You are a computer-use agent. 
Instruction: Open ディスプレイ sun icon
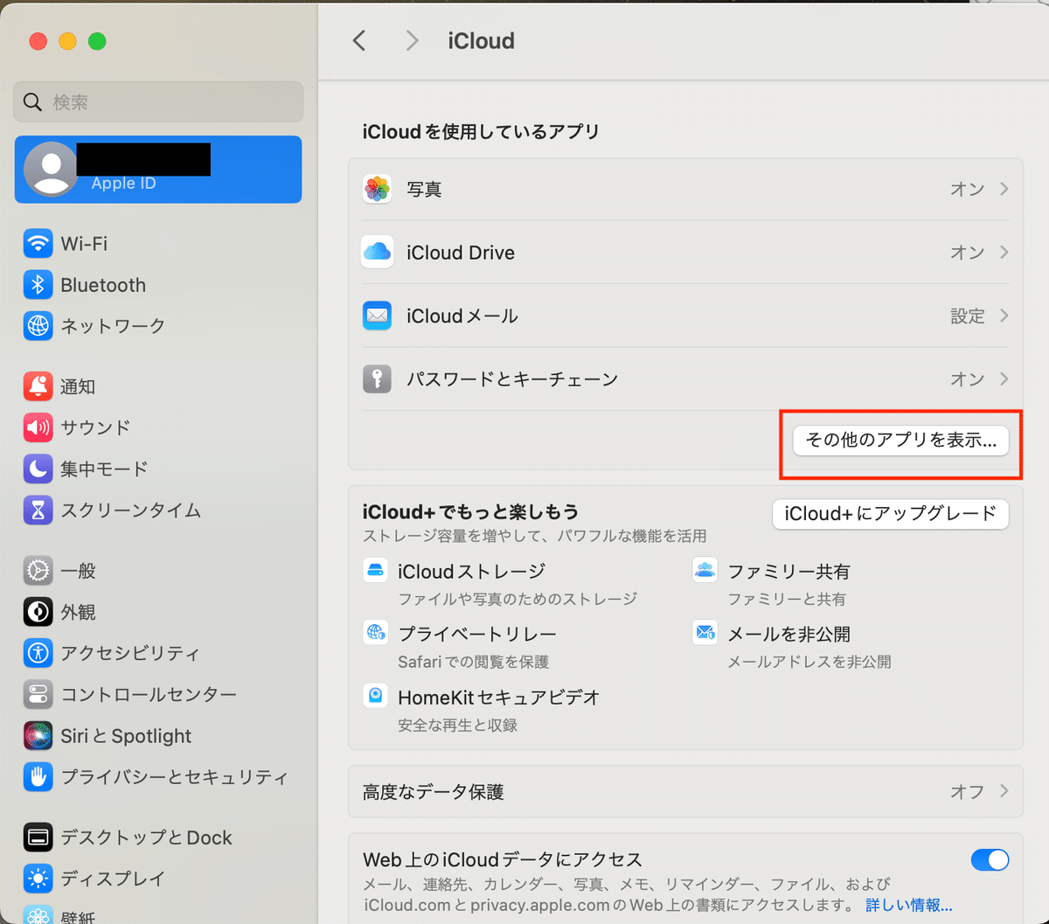(x=38, y=879)
